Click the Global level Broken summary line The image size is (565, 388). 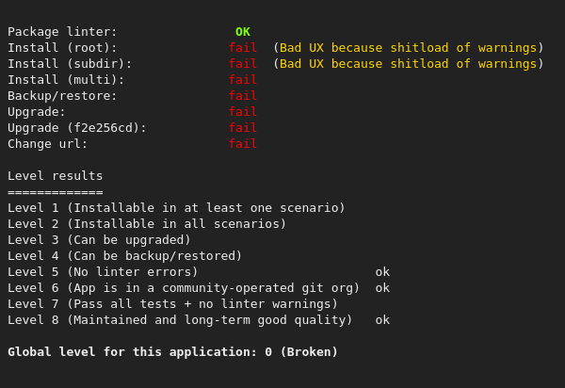(172, 352)
